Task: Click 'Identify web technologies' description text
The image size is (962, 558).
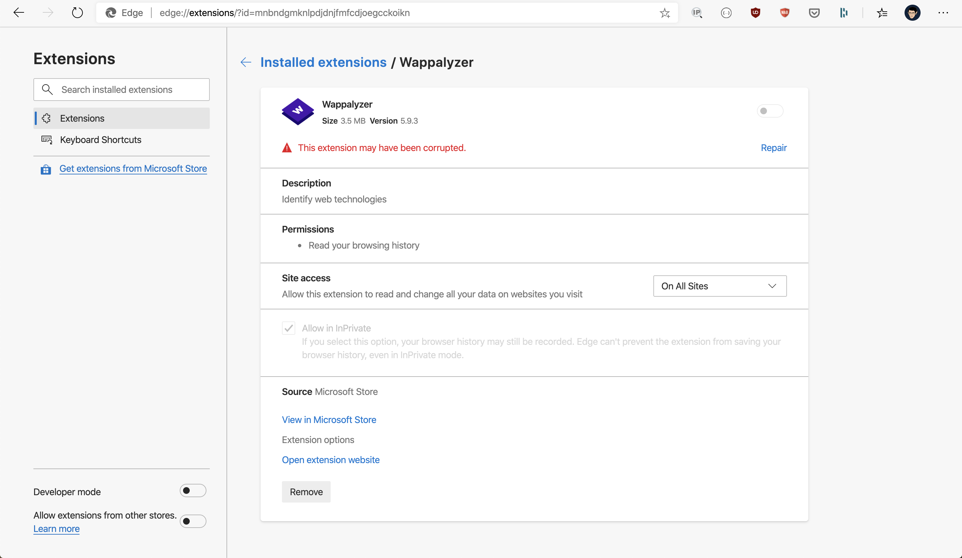Action: [x=334, y=199]
